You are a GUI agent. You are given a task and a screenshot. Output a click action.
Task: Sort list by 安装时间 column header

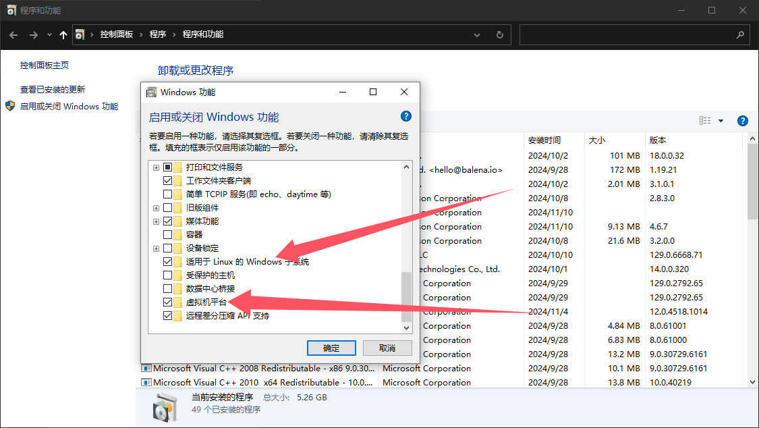pyautogui.click(x=544, y=140)
